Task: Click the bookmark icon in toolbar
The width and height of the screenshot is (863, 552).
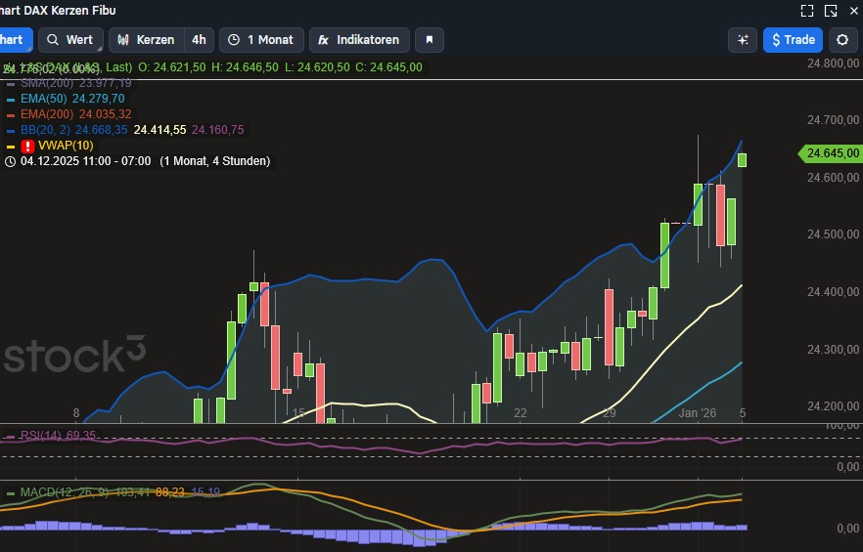Action: tap(430, 40)
